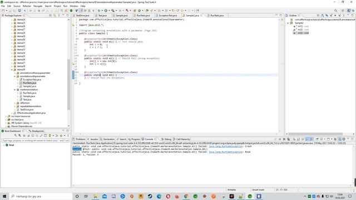Click the Debug bug toolbar icon

99,11
